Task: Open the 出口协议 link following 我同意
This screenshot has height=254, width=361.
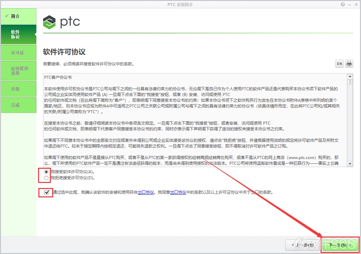Action: click(x=178, y=192)
